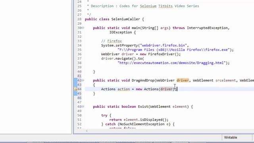Collapse the Exist method fold at line 48
Screen dimensions: 254x143
pyautogui.click(x=83, y=106)
